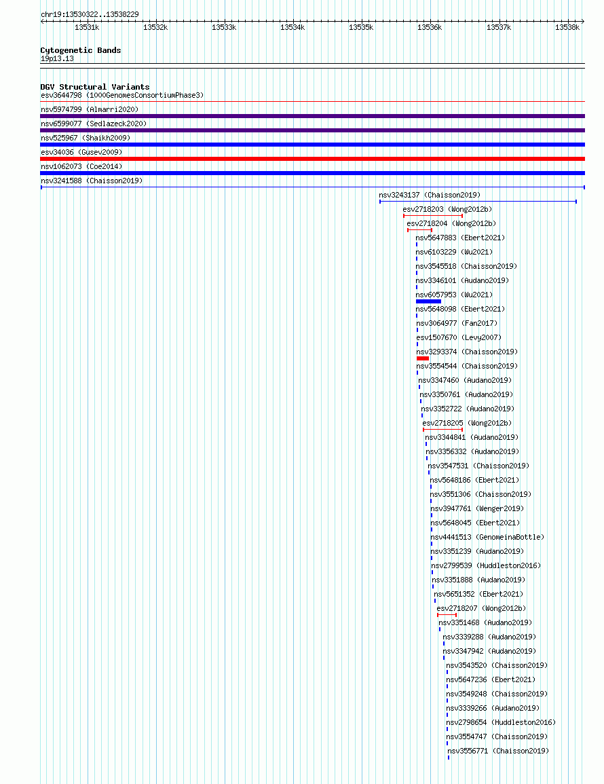
Task: Open nsv3551306 (Chaisson2019) variant
Action: coord(480,494)
